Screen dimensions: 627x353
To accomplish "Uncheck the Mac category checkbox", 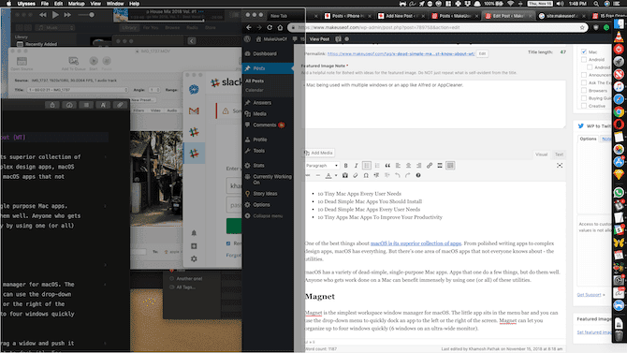I will point(584,51).
